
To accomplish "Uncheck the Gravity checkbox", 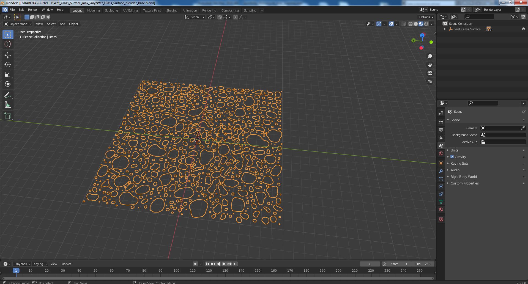I will coord(452,157).
